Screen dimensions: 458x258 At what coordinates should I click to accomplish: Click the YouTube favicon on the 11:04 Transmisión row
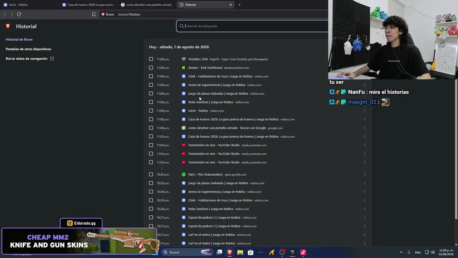pos(184,145)
